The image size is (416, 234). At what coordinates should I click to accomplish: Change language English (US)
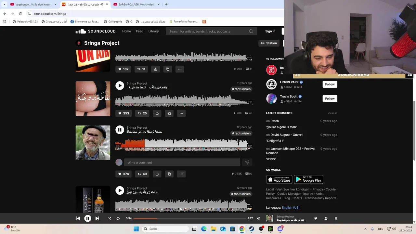(291, 208)
